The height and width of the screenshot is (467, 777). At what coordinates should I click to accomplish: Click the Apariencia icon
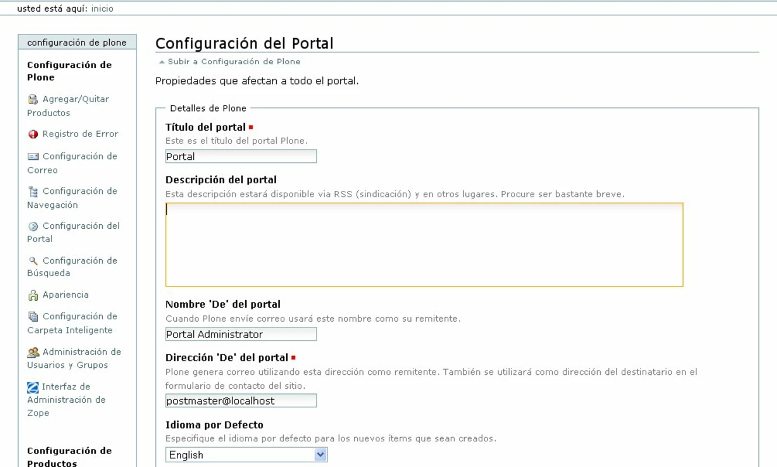[x=33, y=295]
